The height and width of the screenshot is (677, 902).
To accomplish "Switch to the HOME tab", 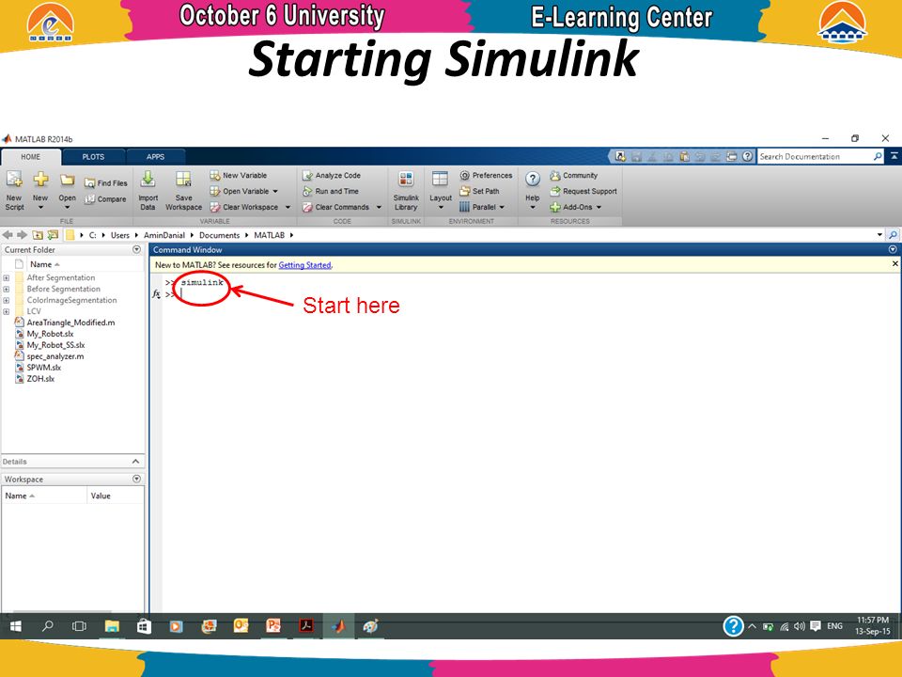I will point(31,157).
